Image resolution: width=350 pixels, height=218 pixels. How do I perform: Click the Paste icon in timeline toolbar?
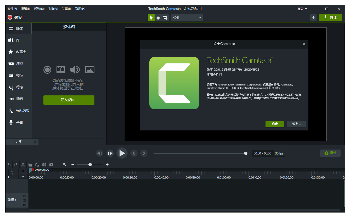tap(37, 165)
